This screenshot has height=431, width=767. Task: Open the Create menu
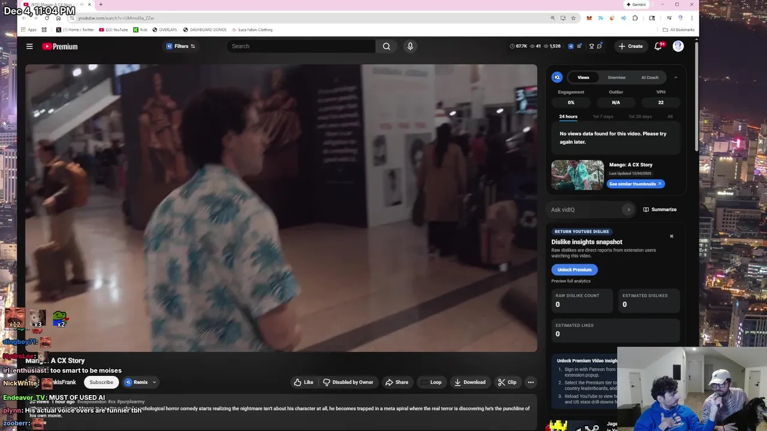(630, 46)
